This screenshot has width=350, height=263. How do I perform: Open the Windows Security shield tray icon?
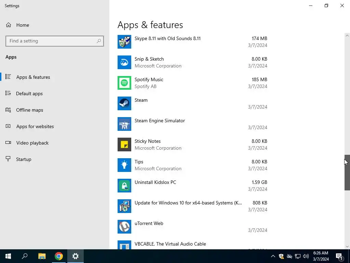(x=281, y=256)
